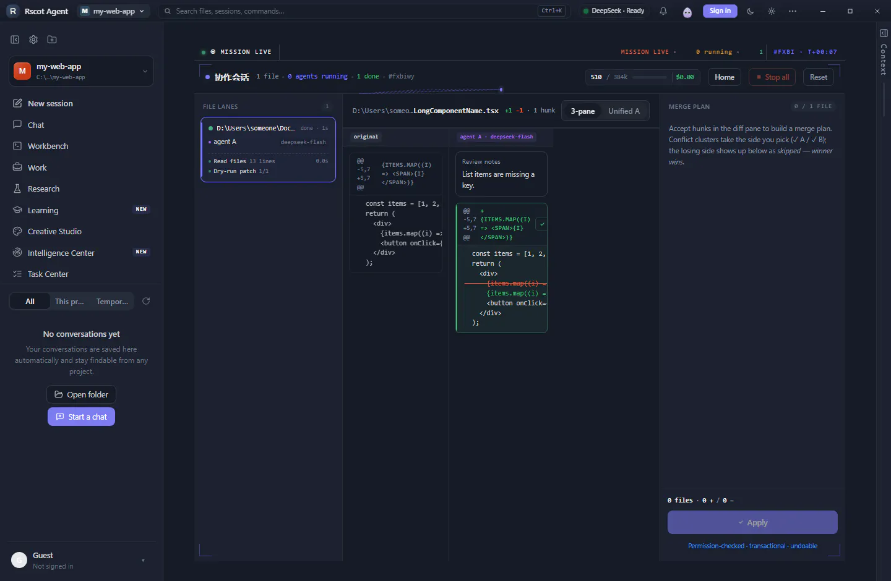Image resolution: width=891 pixels, height=581 pixels.
Task: Switch diff view to 3-pane
Action: pyautogui.click(x=583, y=111)
